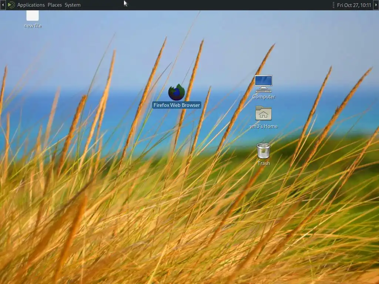The image size is (379, 284).
Task: Click the "Trash" label text
Action: (264, 163)
